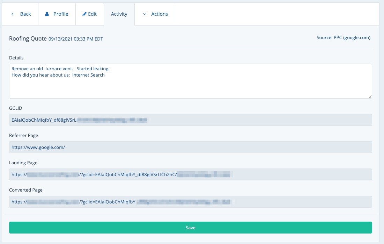Click the Source: PPC (google.com) text
This screenshot has height=244, width=384.
(x=343, y=37)
